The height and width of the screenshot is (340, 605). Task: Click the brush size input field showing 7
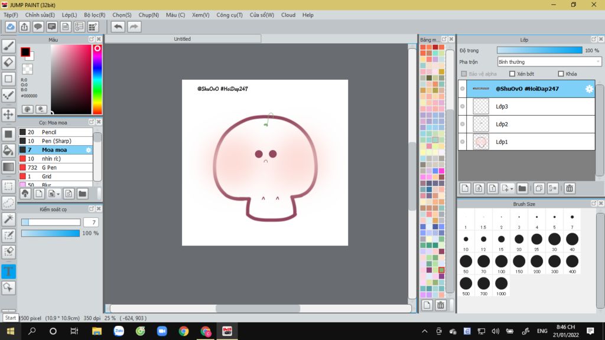(90, 223)
